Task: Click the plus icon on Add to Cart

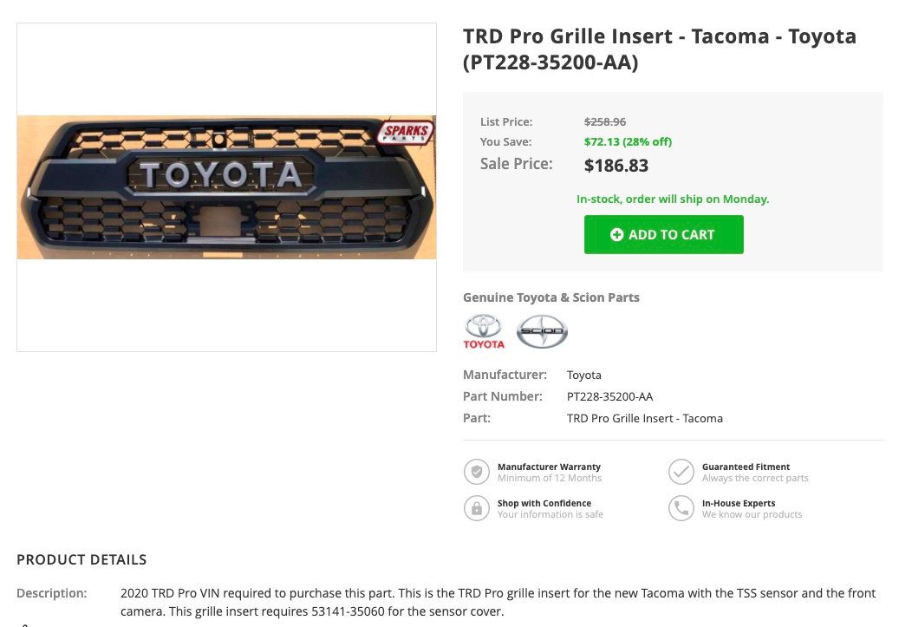Action: tap(616, 235)
